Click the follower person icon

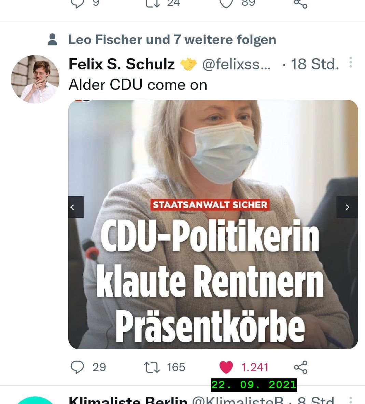point(53,39)
